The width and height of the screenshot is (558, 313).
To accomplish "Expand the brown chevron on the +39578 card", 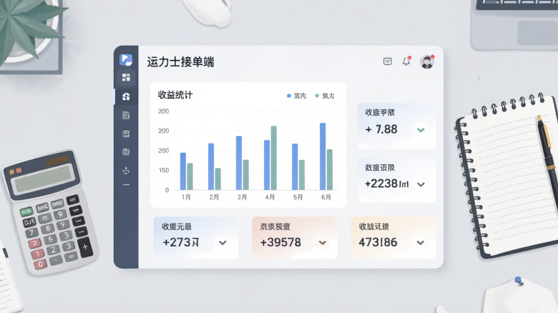I will point(323,243).
